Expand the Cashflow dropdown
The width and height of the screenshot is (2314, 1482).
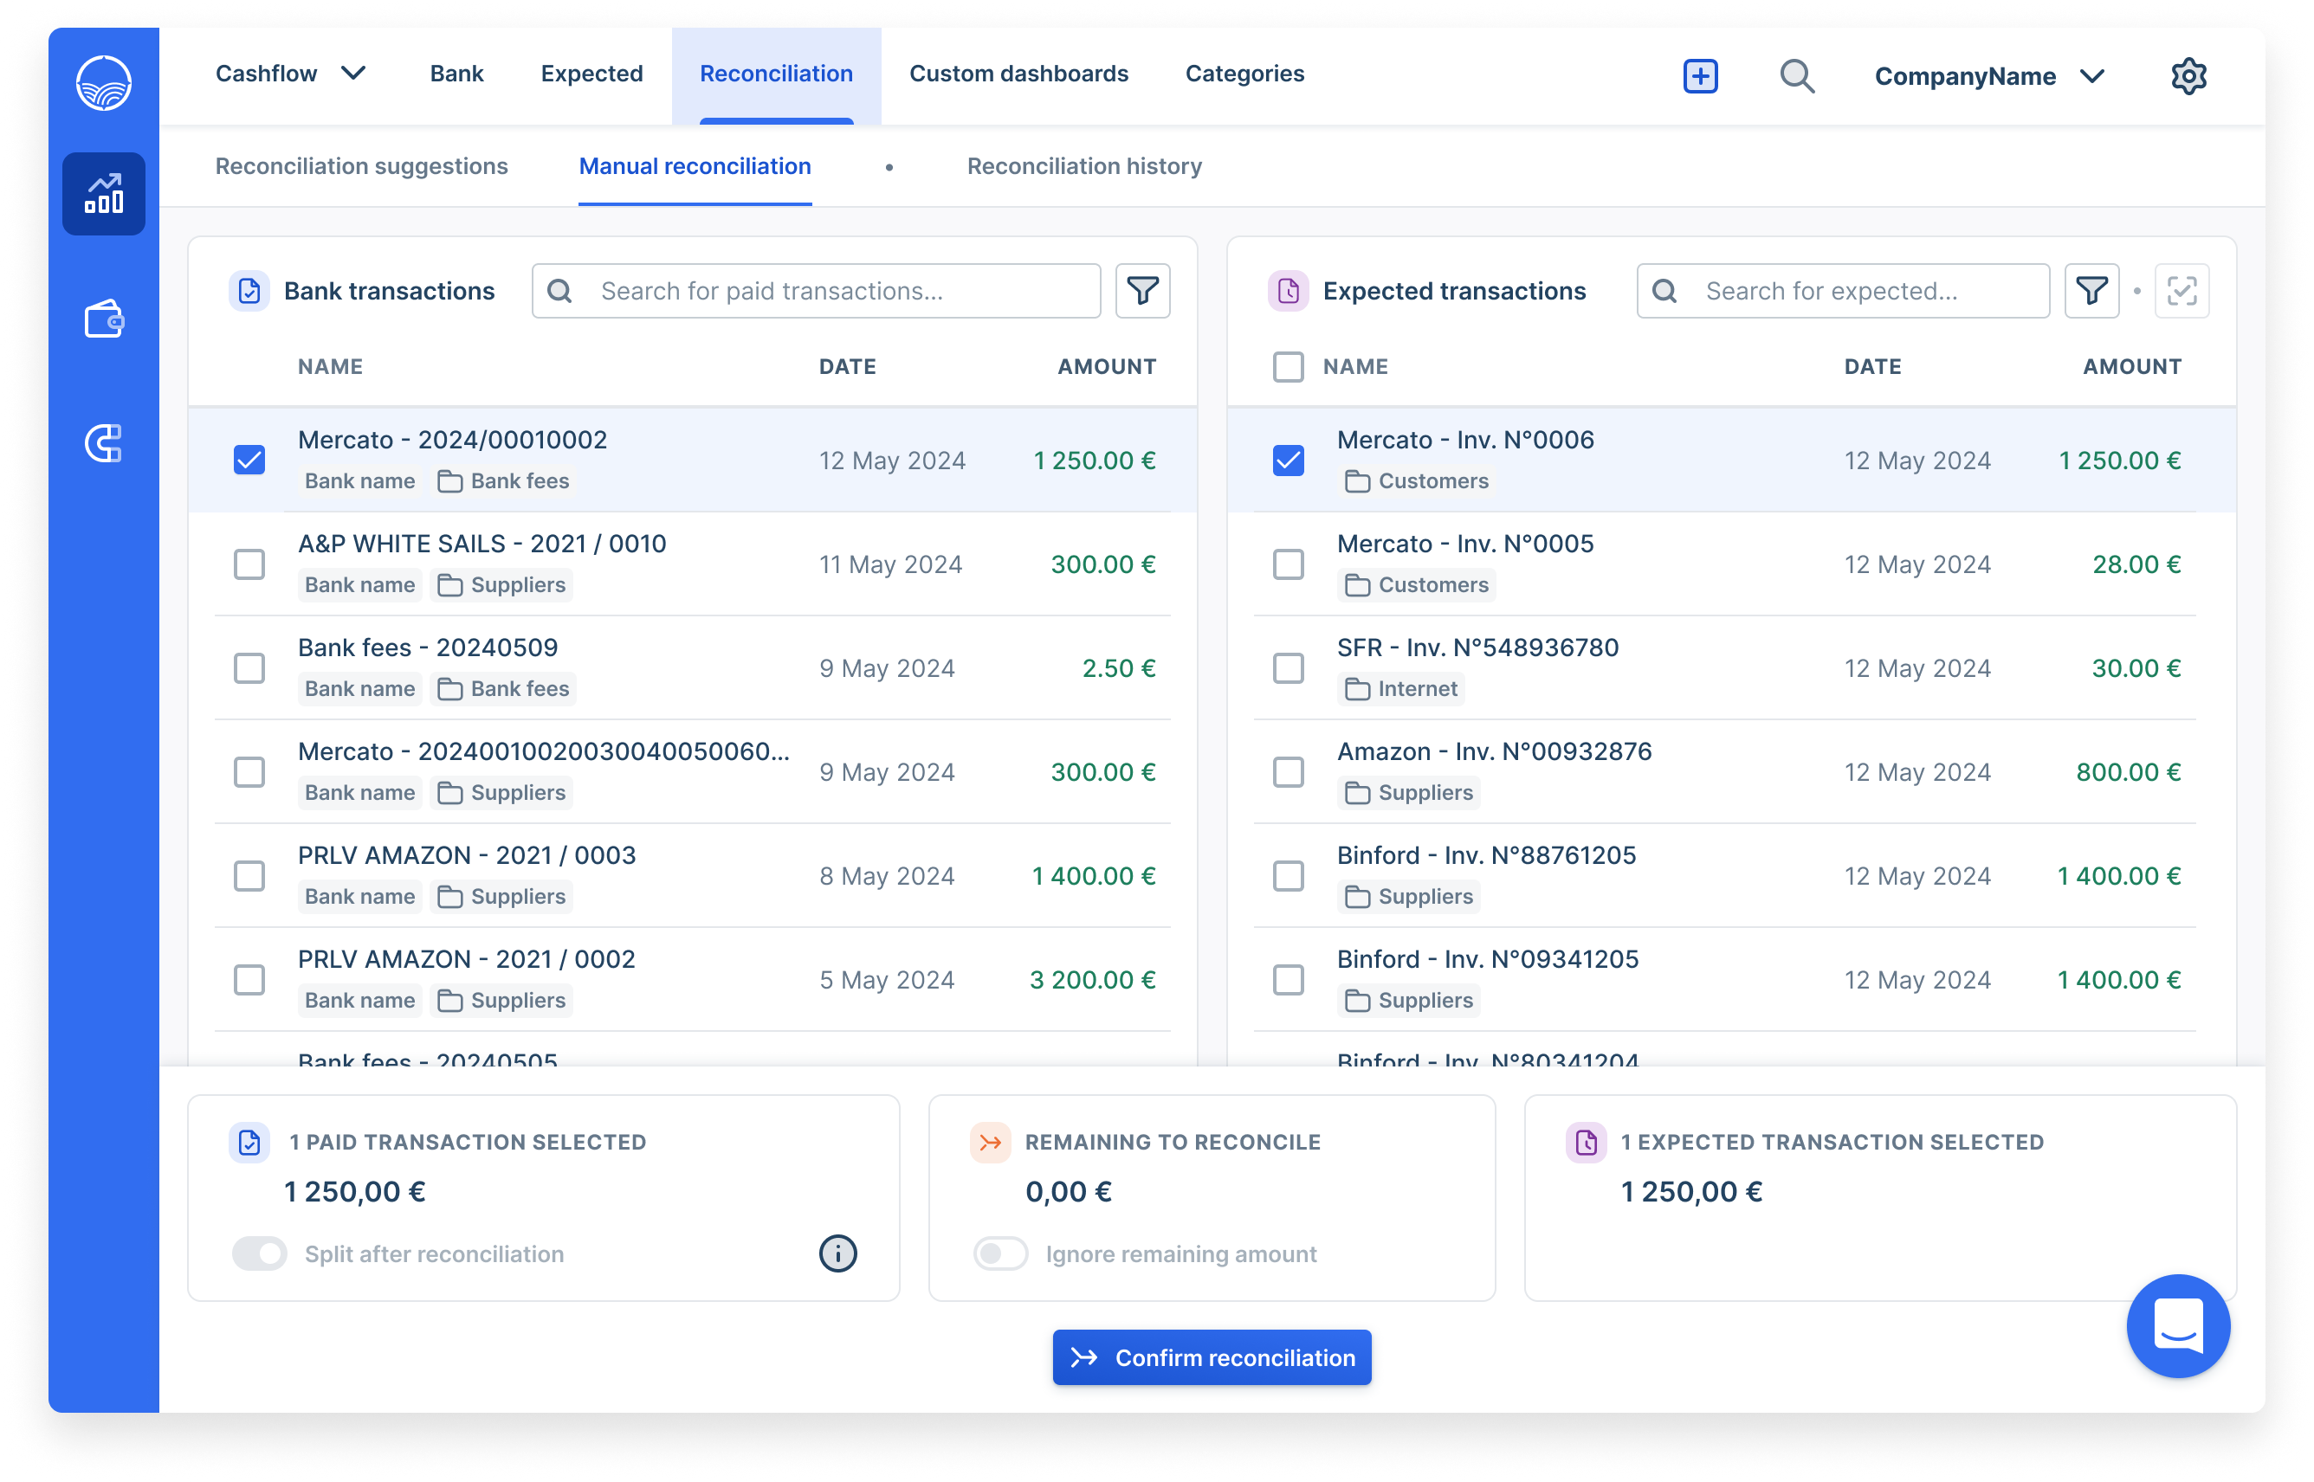point(290,73)
